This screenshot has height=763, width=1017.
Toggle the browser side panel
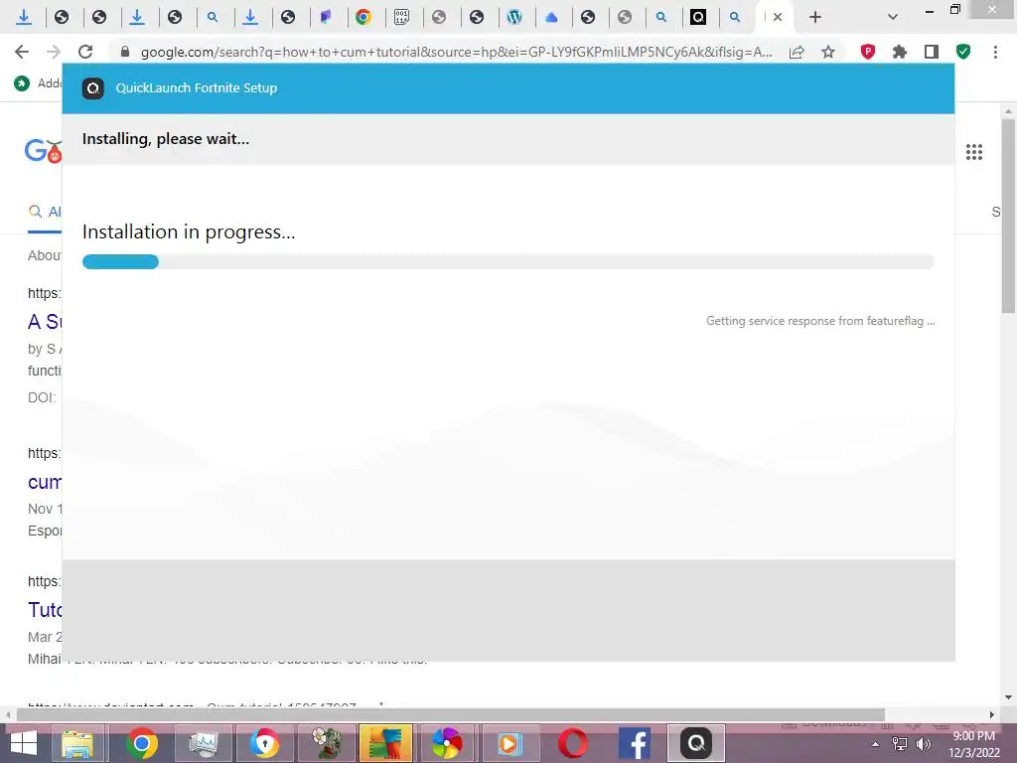tap(932, 52)
